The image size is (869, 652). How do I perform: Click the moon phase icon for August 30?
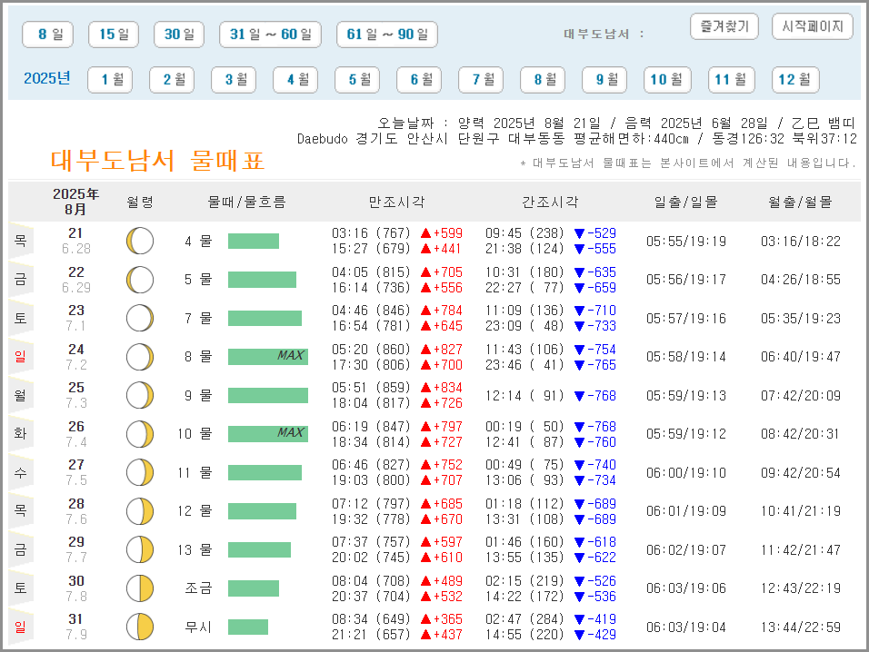tap(138, 588)
